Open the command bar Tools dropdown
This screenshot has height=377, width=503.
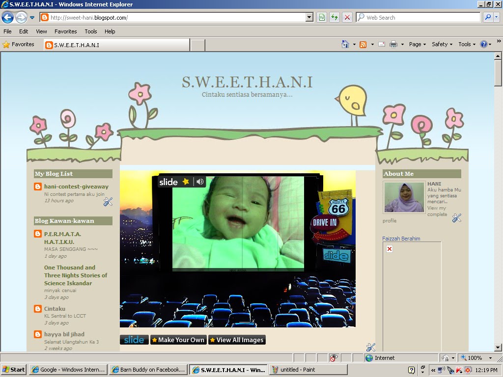[467, 44]
